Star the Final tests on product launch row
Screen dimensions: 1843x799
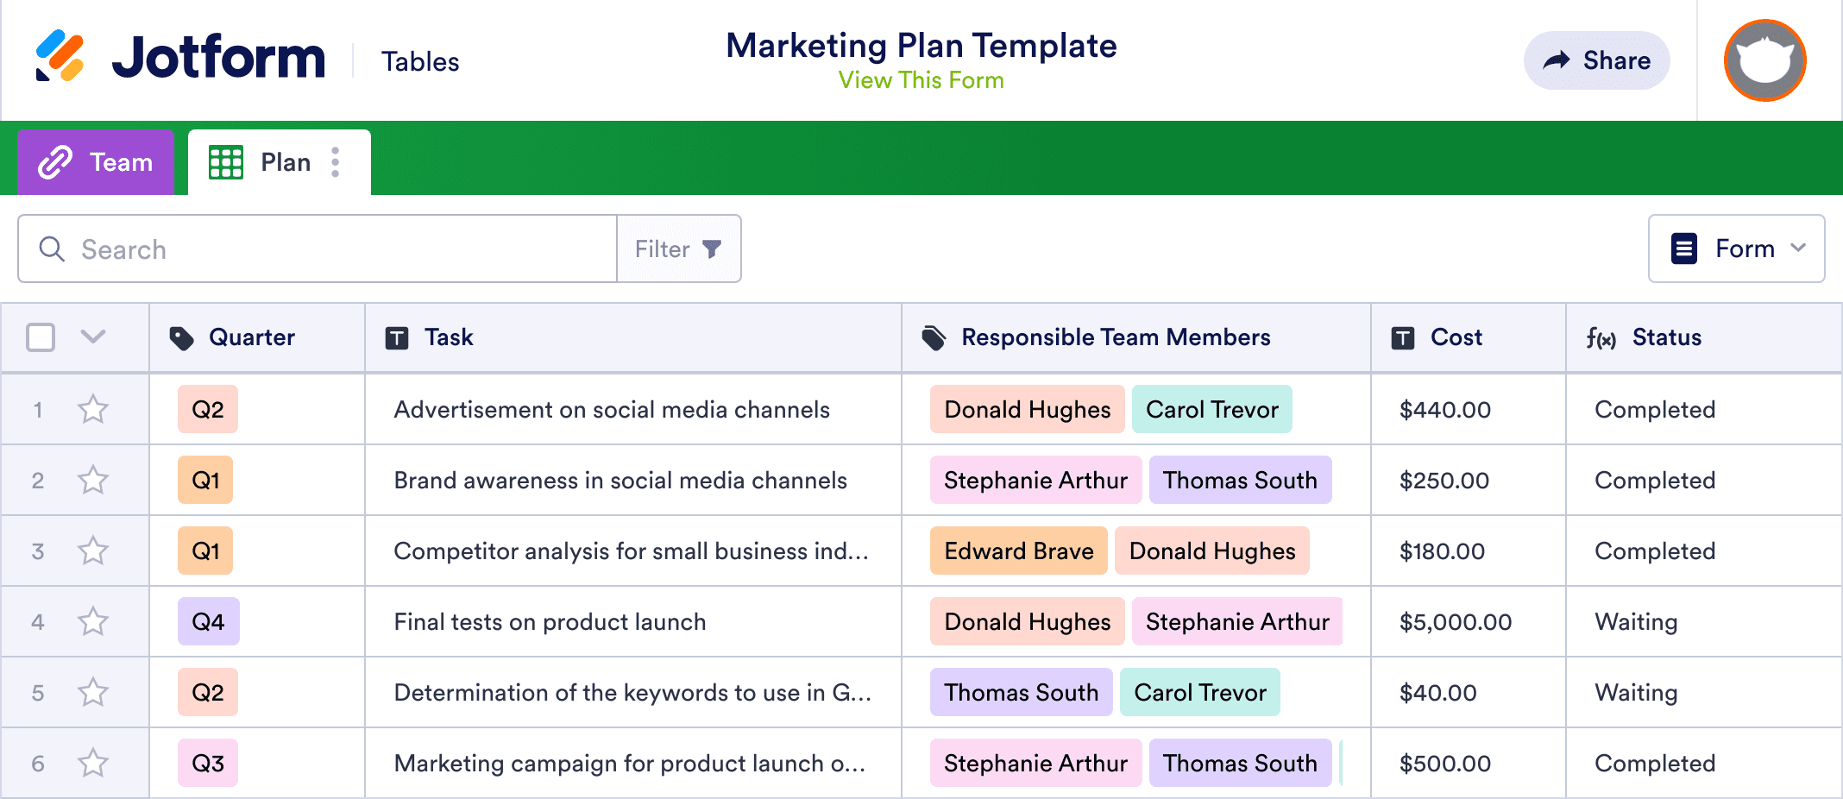92,621
